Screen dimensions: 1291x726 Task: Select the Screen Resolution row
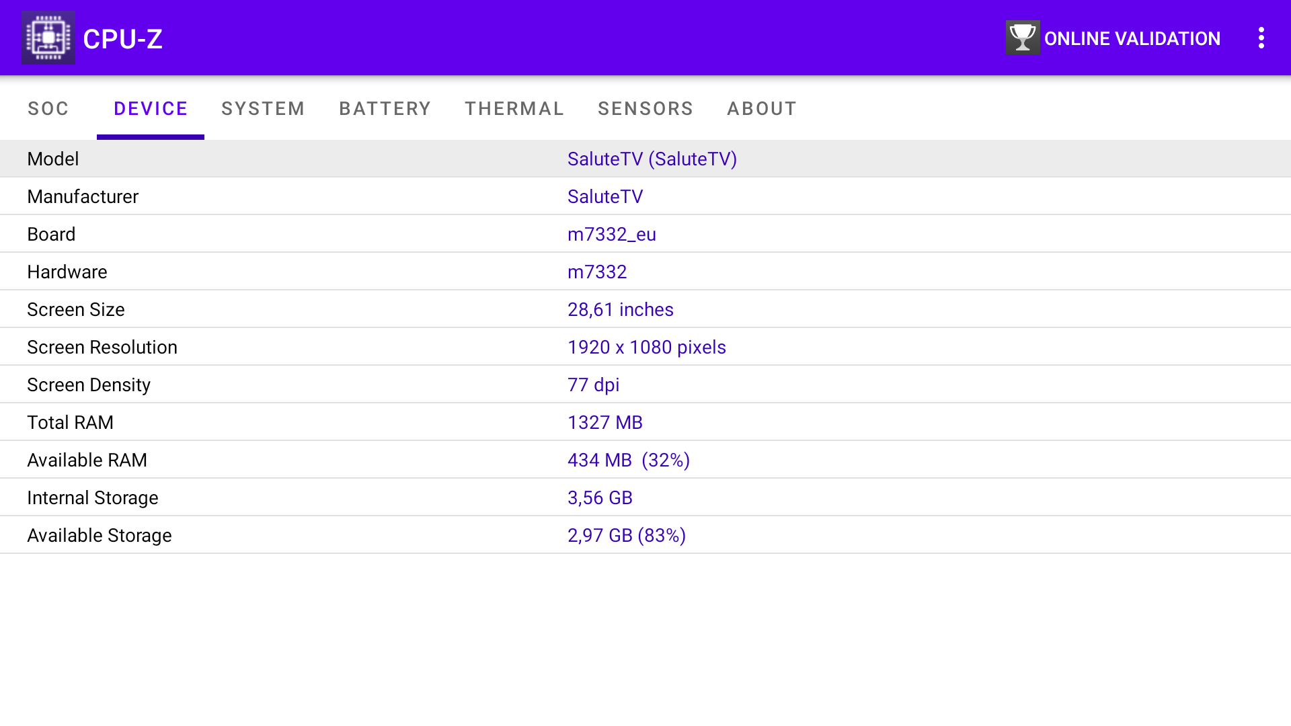tap(645, 347)
